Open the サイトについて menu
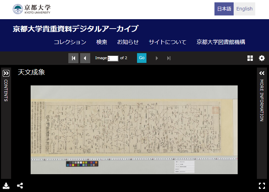Image resolution: width=269 pixels, height=192 pixels. [x=167, y=42]
